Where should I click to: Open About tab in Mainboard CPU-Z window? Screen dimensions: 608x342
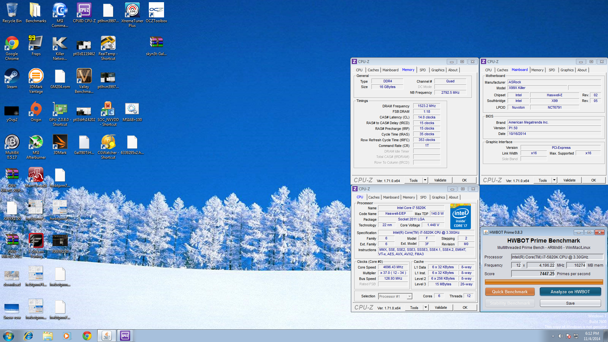(582, 70)
